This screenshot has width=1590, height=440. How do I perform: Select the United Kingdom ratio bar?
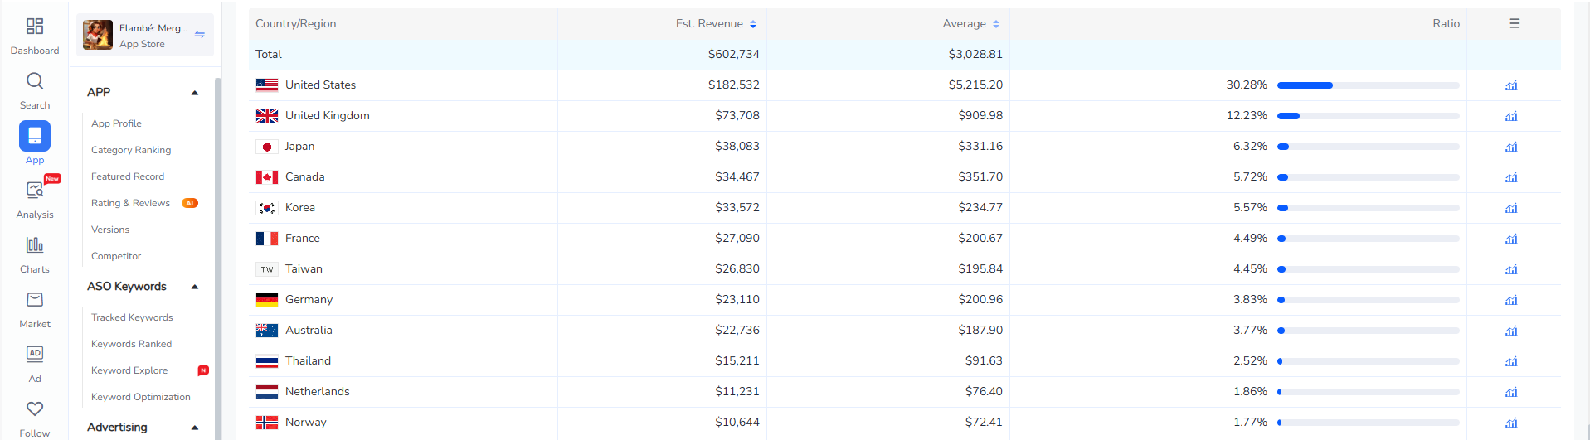1368,116
